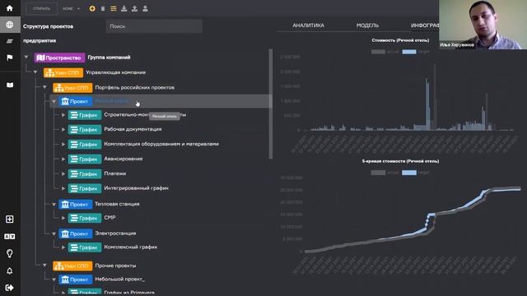Viewport: 527px width, 296px height.
Task: Toggle grey legend swatch of Стоимость chart
Action: [x=378, y=52]
